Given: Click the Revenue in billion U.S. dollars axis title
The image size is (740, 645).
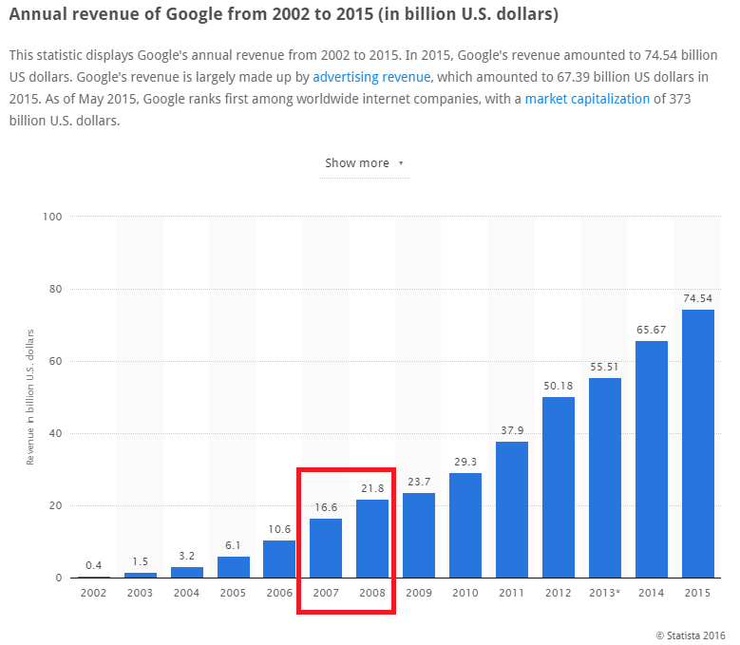Looking at the screenshot, I should point(30,397).
